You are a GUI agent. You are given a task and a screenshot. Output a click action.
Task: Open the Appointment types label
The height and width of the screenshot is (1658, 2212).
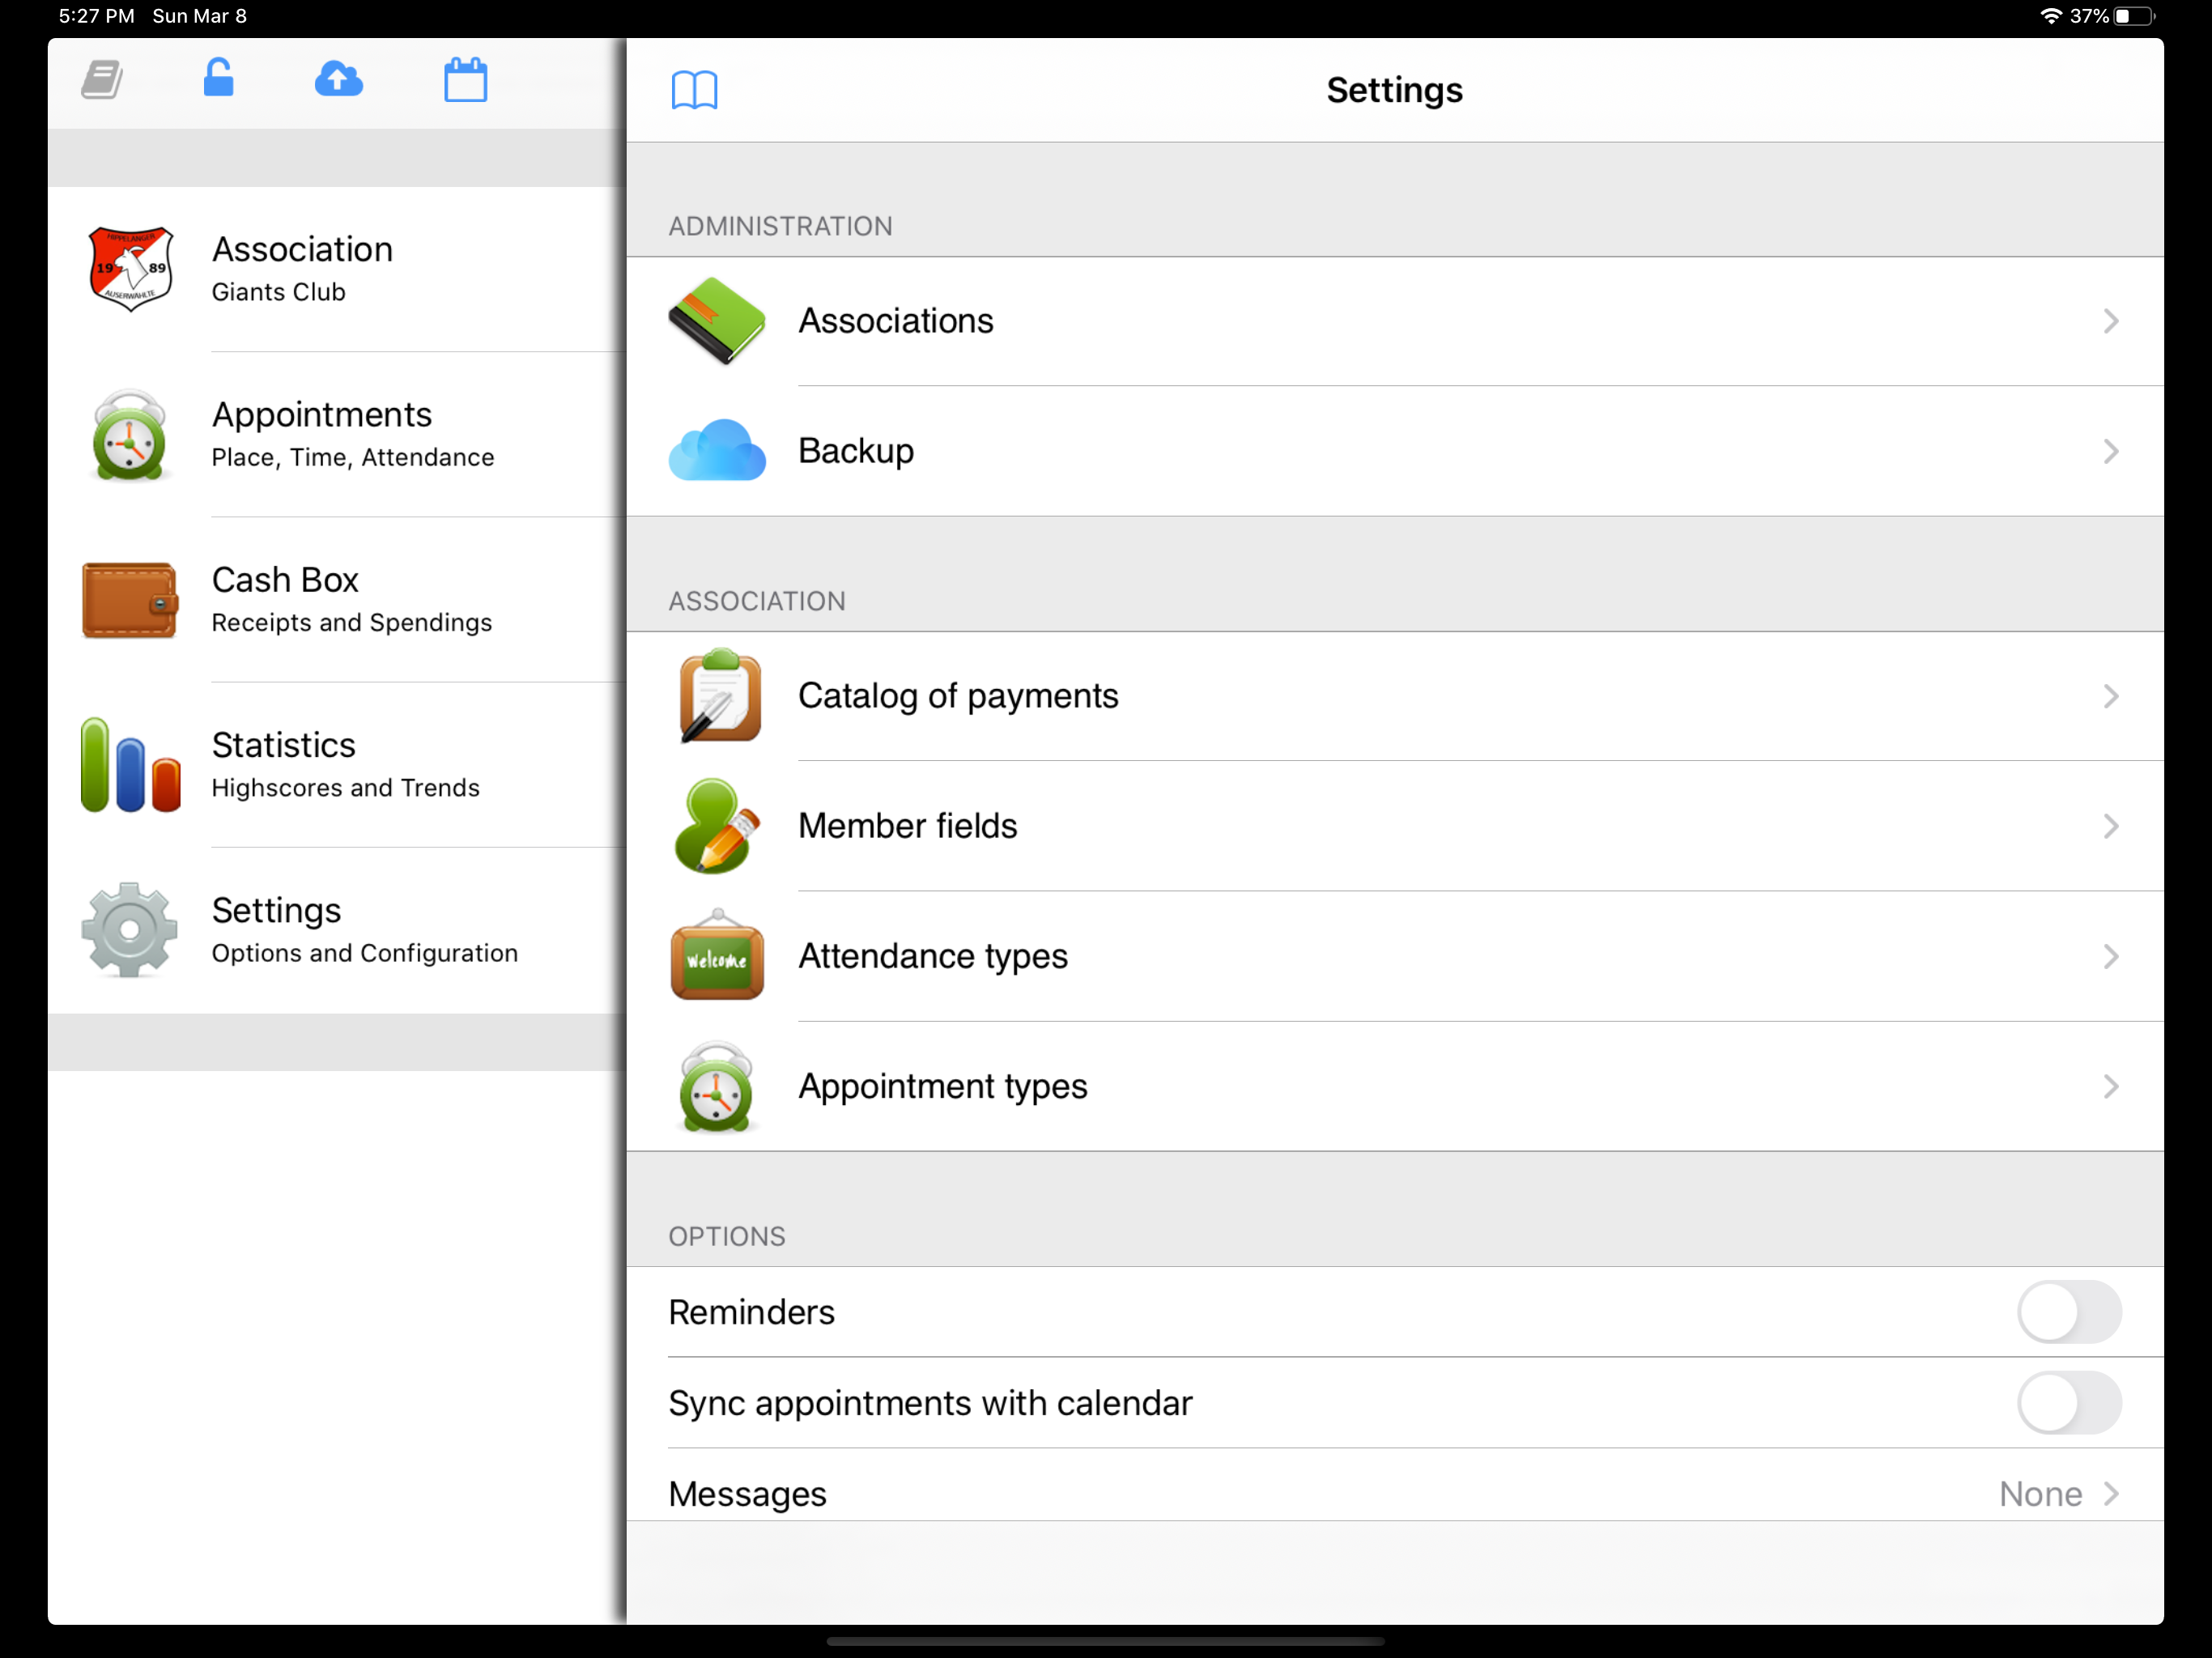942,1086
